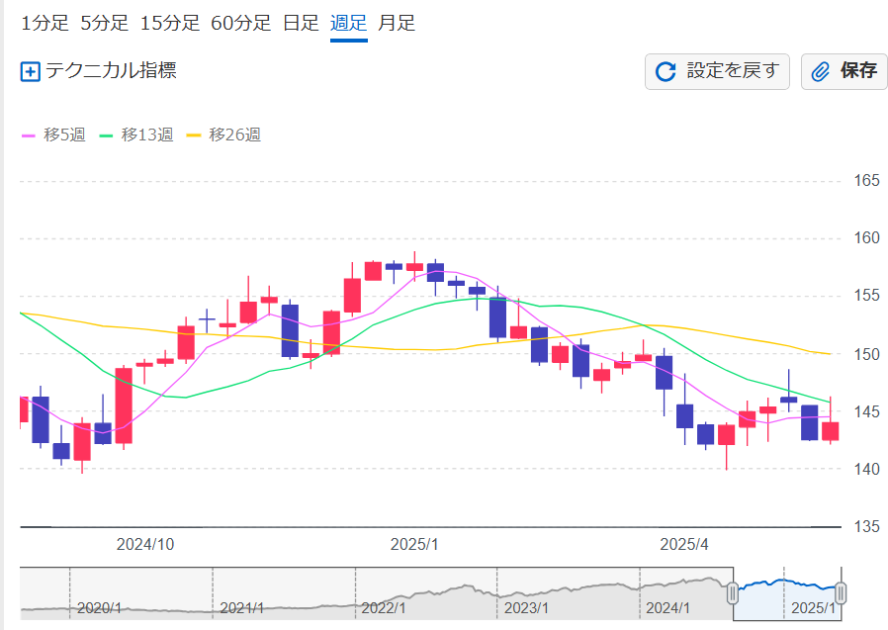Screen dimensions: 888x630
Task: Toggle the 移5週 moving average legend
Action: 53,135
